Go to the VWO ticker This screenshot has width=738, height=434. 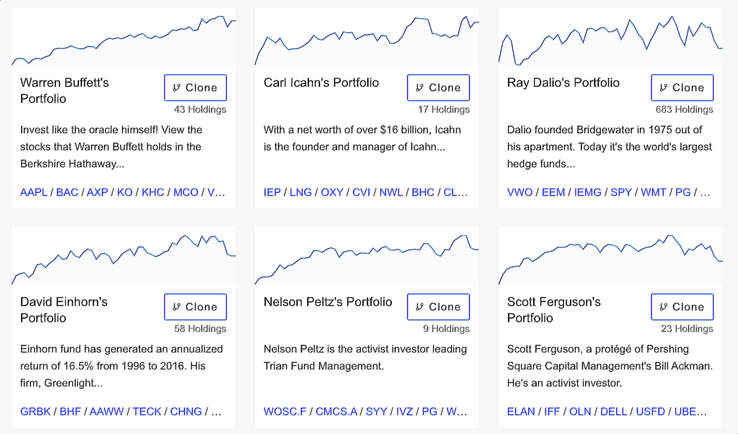519,192
